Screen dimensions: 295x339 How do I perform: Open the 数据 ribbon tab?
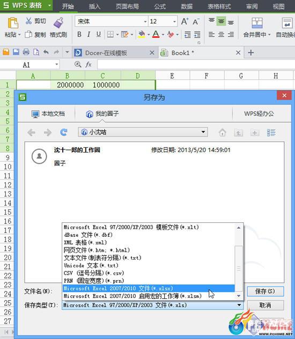[187, 6]
